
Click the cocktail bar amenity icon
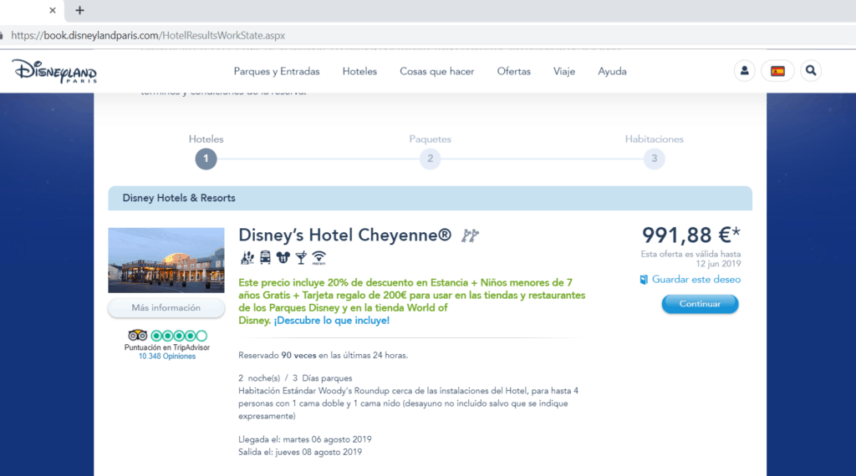click(301, 258)
